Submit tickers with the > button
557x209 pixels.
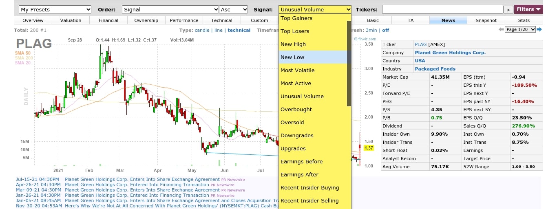[508, 10]
